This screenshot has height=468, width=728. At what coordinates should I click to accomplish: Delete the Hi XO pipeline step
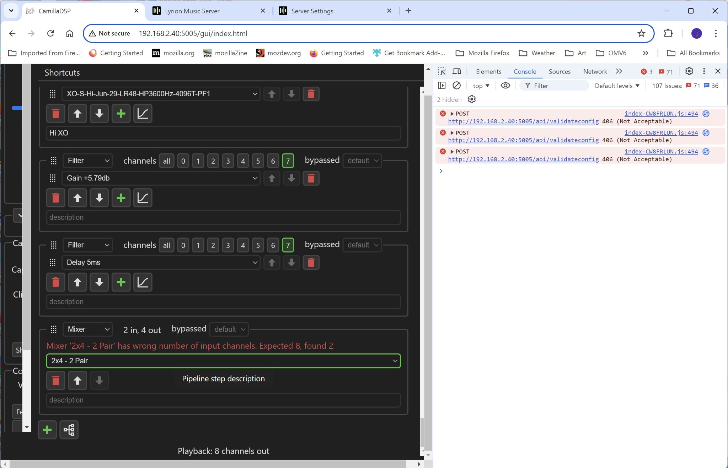pyautogui.click(x=55, y=114)
